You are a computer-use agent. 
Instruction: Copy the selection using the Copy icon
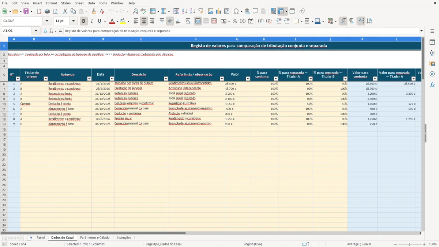pyautogui.click(x=73, y=11)
